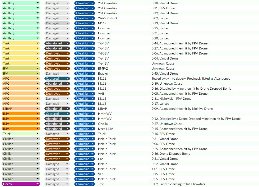Open Damaged status dropdown in M119 row

point(57,23)
